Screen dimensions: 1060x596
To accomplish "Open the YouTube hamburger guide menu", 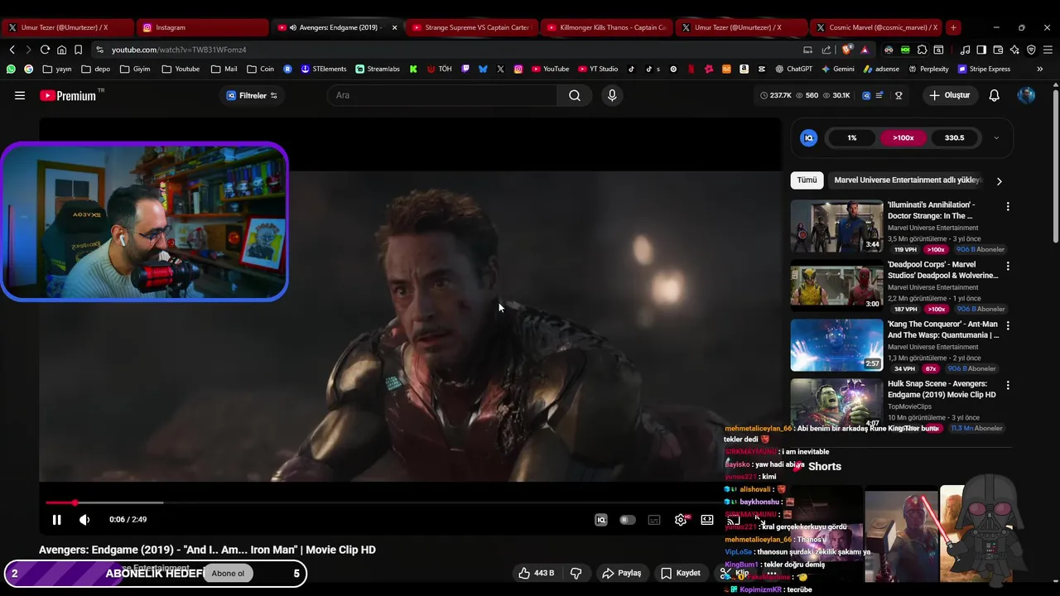I will (x=20, y=95).
